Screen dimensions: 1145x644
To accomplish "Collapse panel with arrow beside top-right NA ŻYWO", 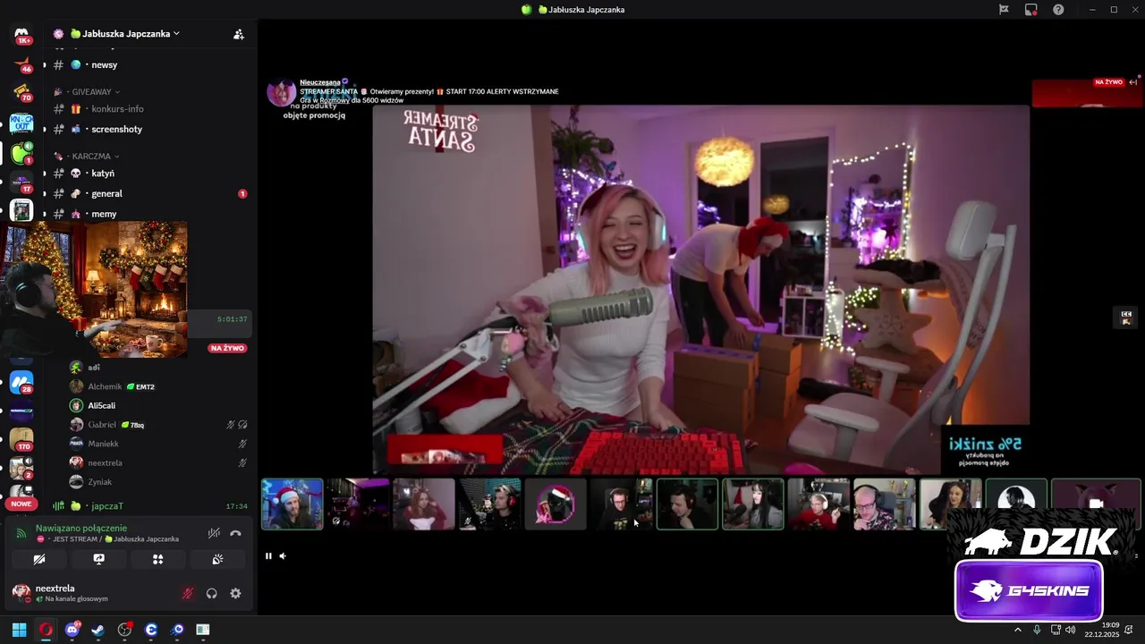I will point(1133,82).
